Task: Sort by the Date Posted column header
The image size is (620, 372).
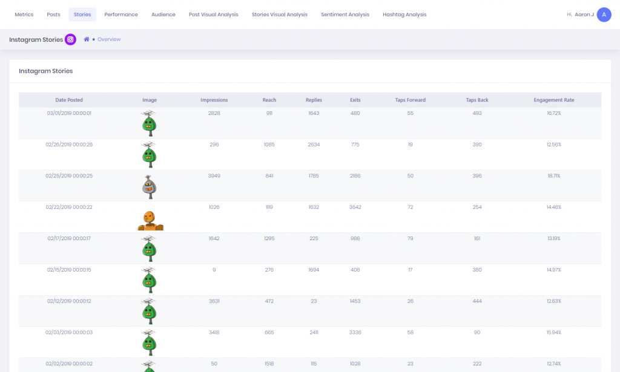Action: coord(69,100)
